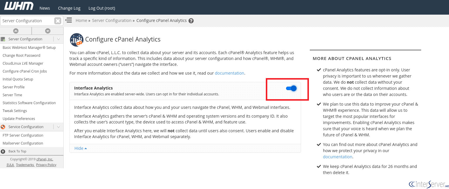The height and width of the screenshot is (189, 449).
Task: Open Server Profile
Action: [x=13, y=87]
